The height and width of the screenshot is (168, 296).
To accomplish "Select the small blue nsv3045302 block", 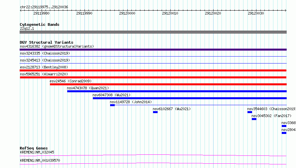I will pos(254,119).
